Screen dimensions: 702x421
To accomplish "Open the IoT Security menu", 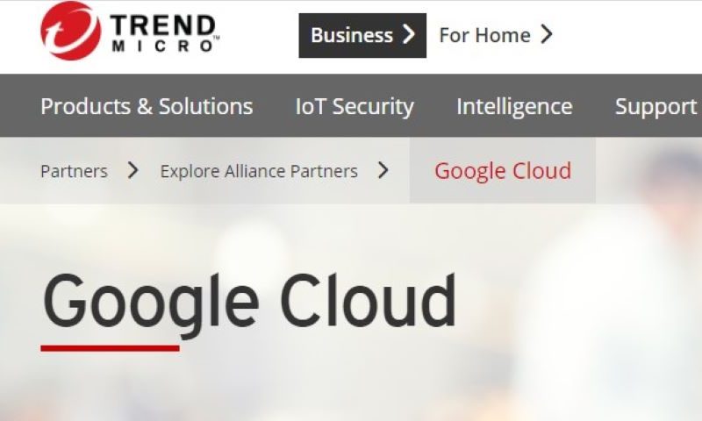I will [x=355, y=106].
